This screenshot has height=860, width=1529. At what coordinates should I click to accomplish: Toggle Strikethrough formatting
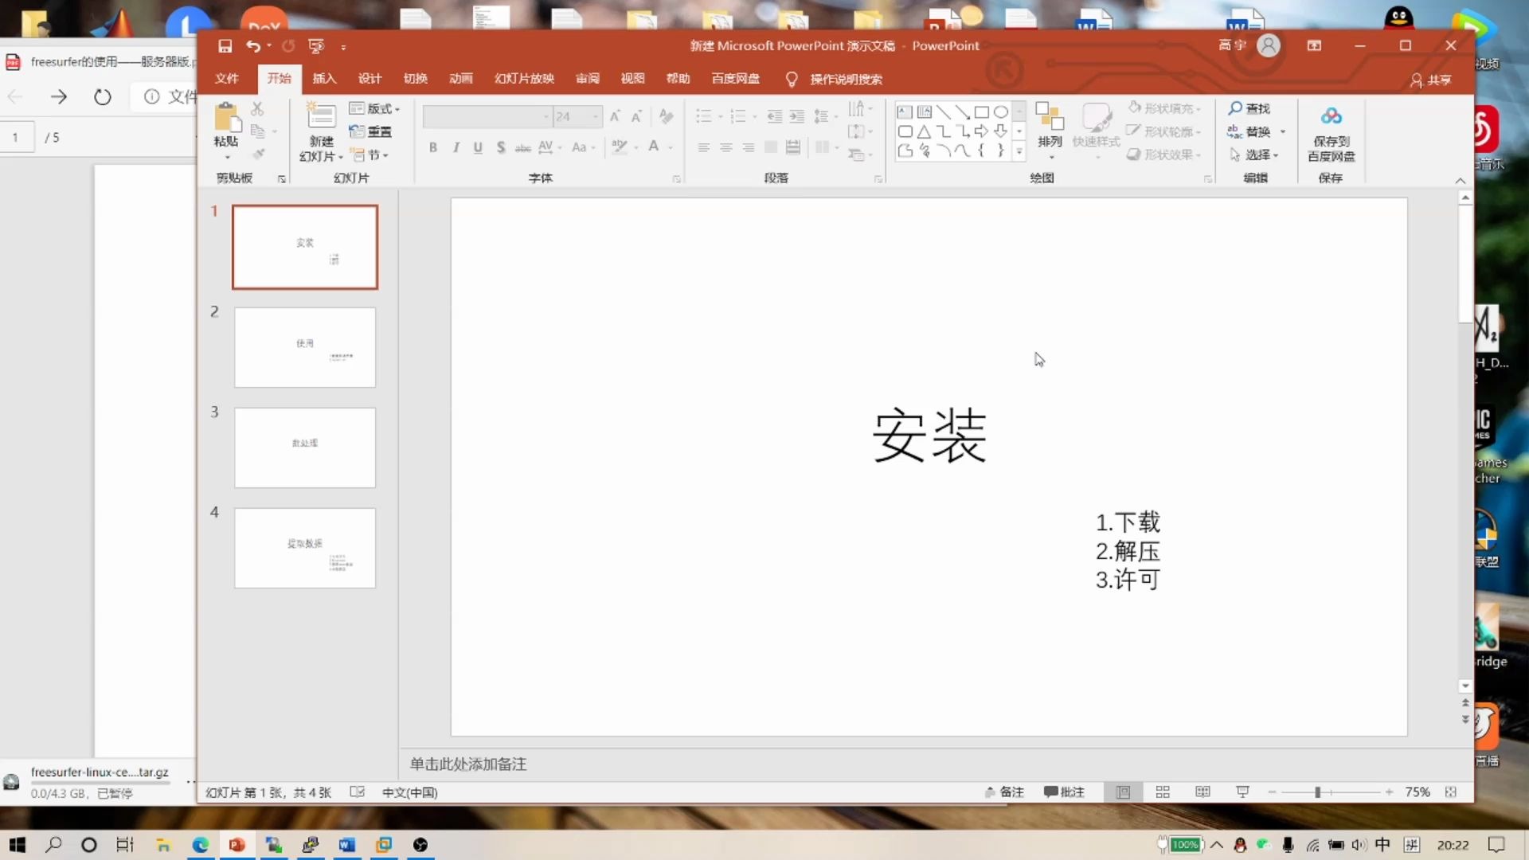[522, 147]
